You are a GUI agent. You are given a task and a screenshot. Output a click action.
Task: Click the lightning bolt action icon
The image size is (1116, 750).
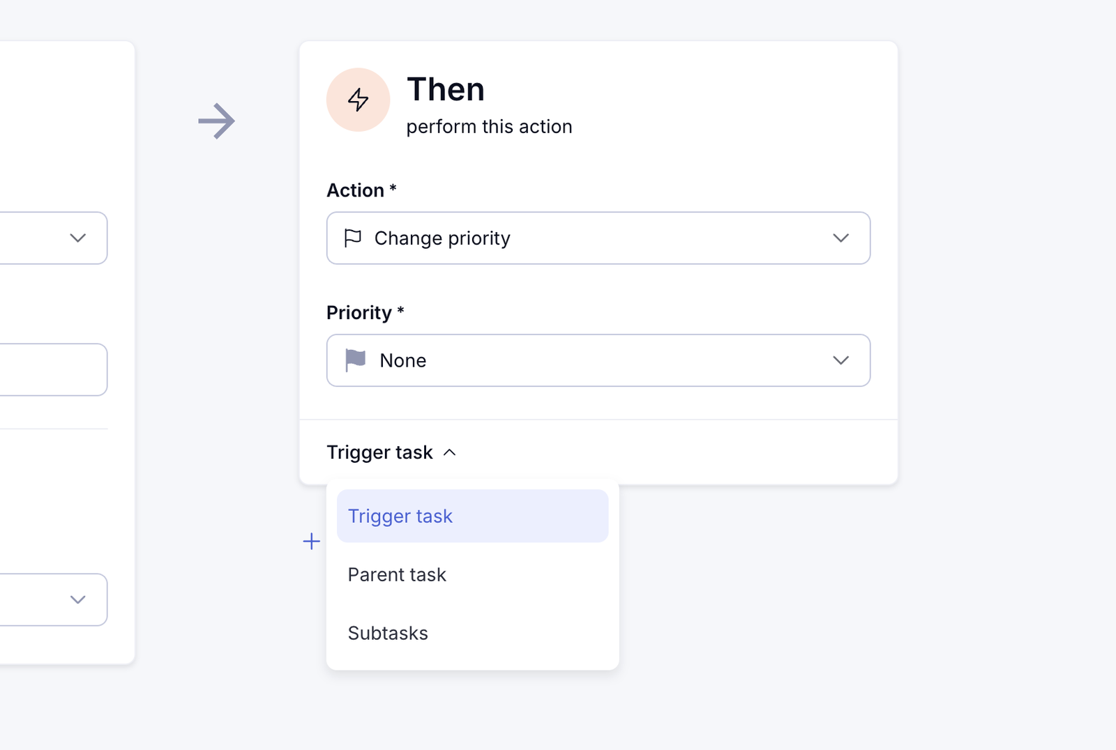tap(358, 100)
